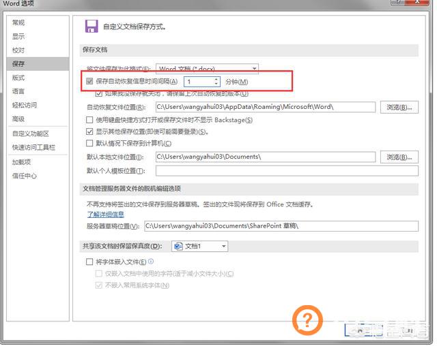This screenshot has height=346, width=437.
Task: Click the info icon beside 将字体嵌入文件
Action: (x=151, y=262)
